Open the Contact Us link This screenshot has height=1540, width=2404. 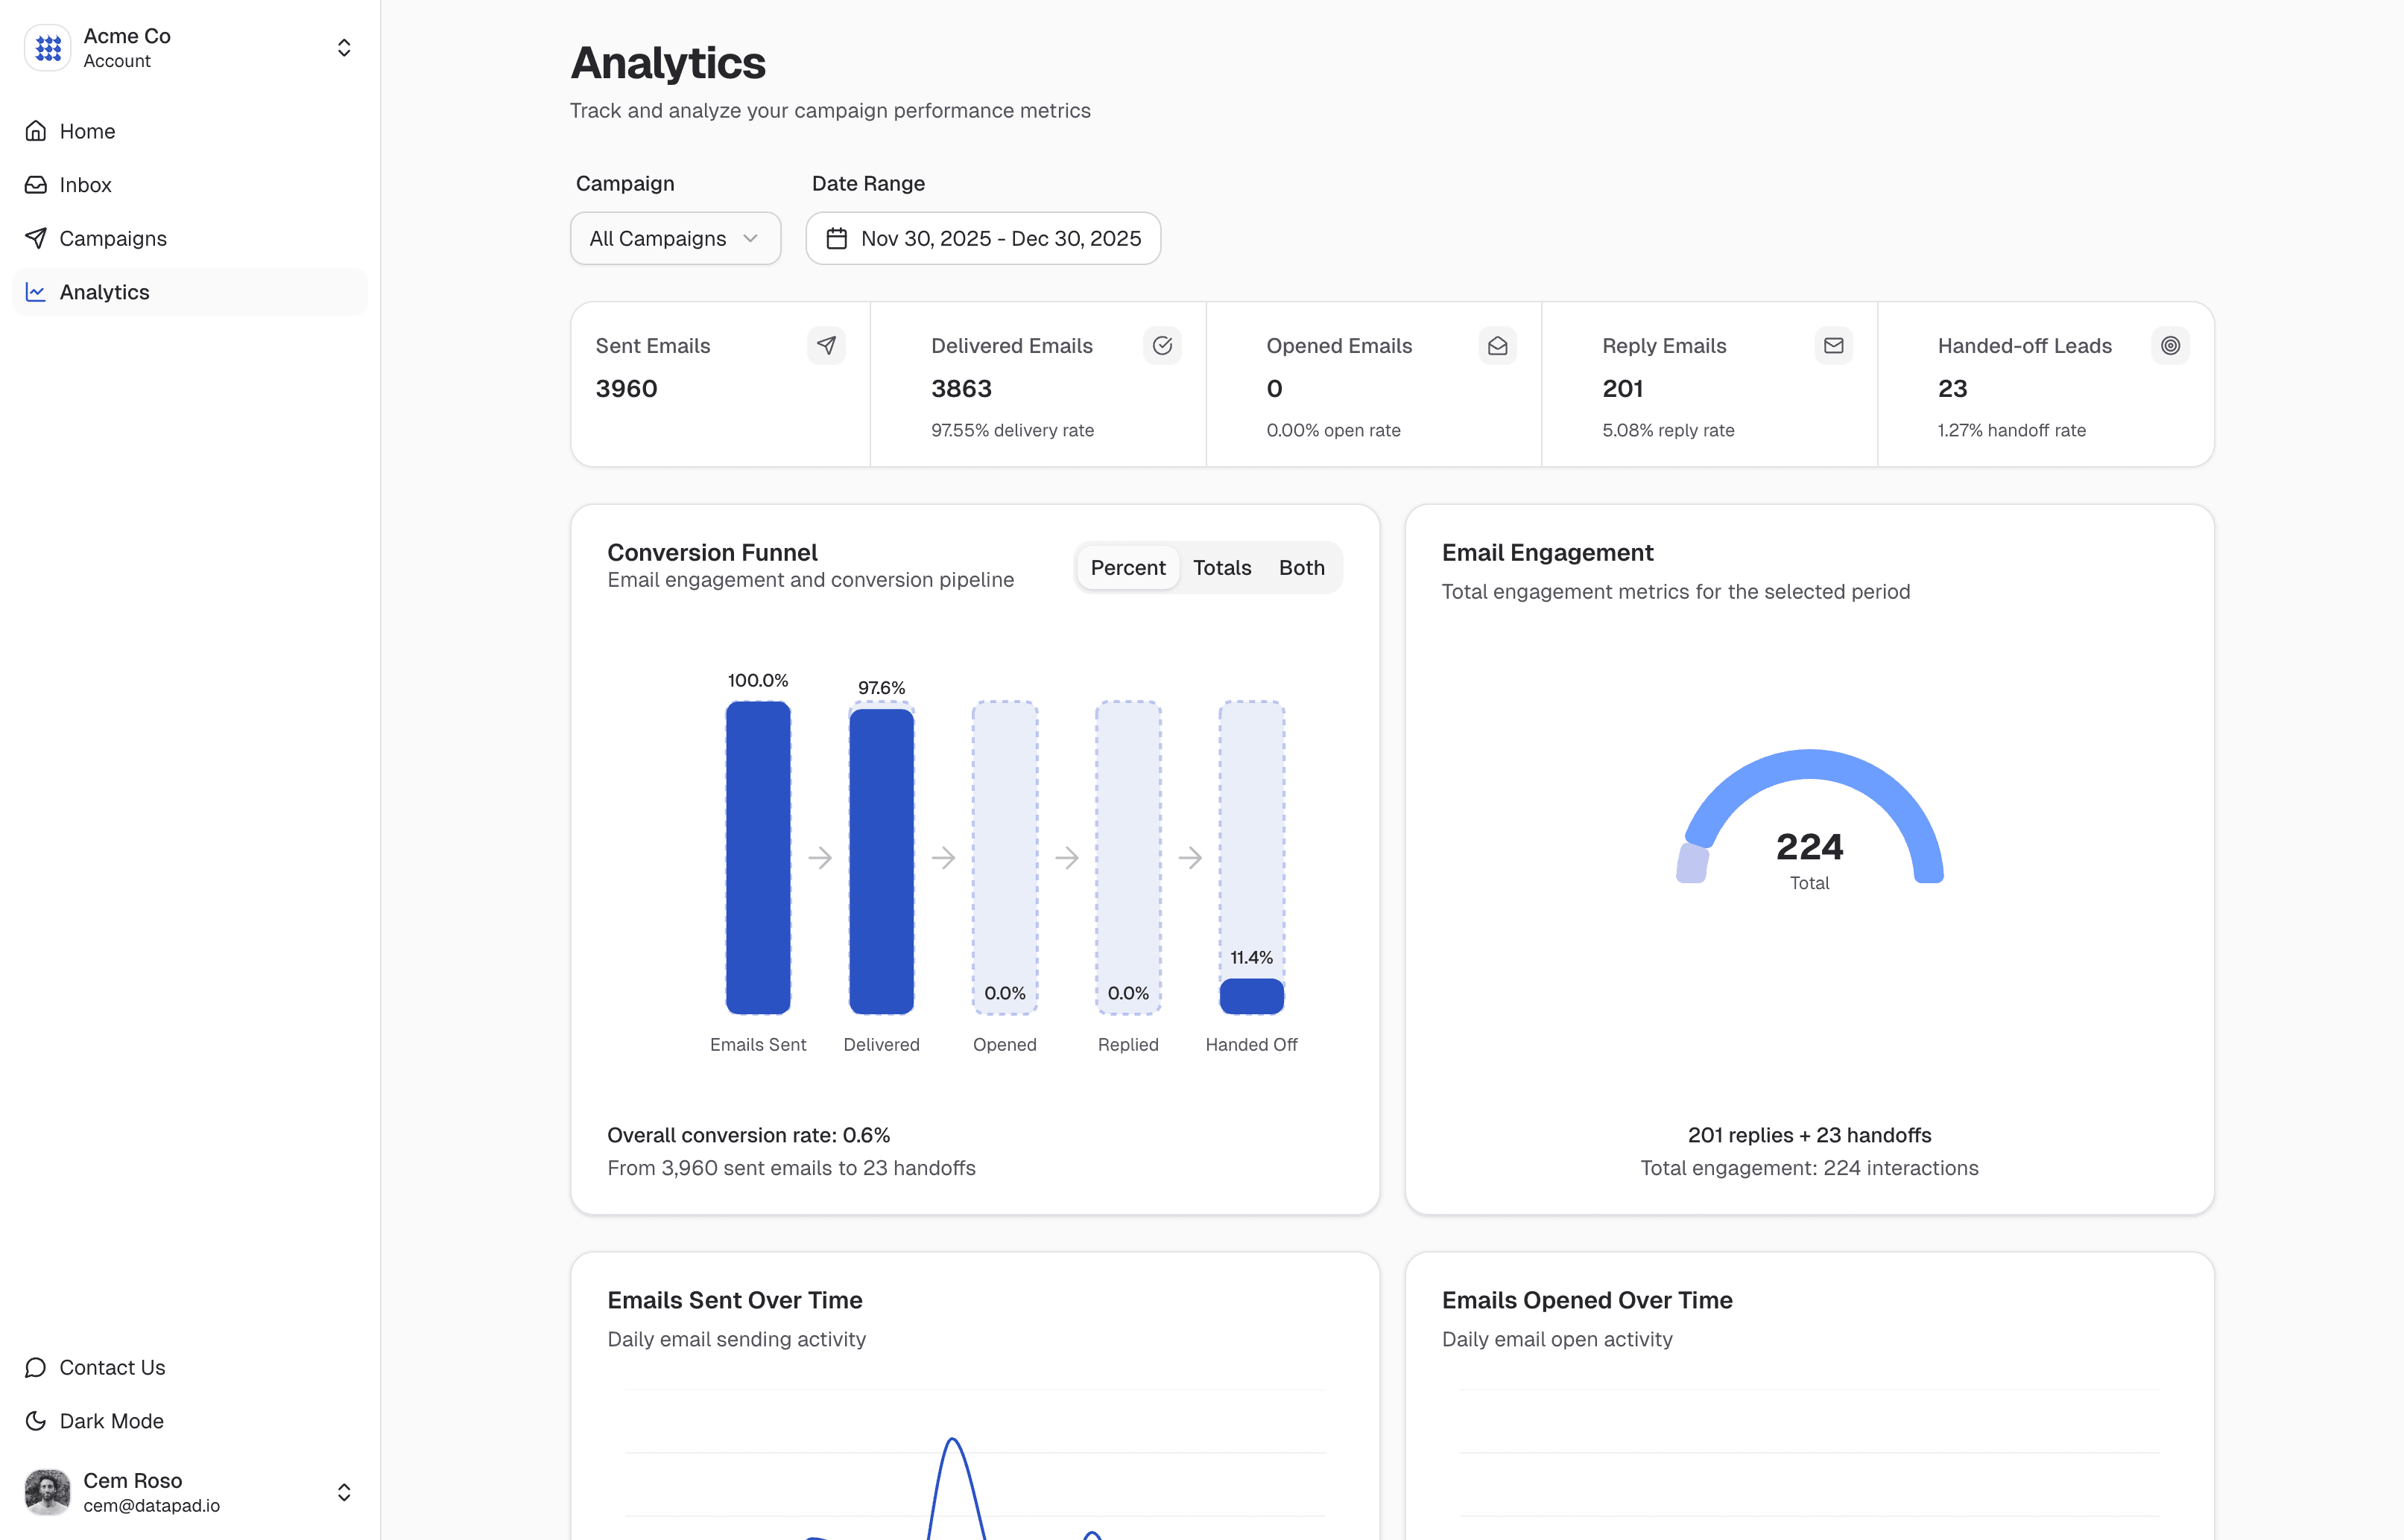111,1367
